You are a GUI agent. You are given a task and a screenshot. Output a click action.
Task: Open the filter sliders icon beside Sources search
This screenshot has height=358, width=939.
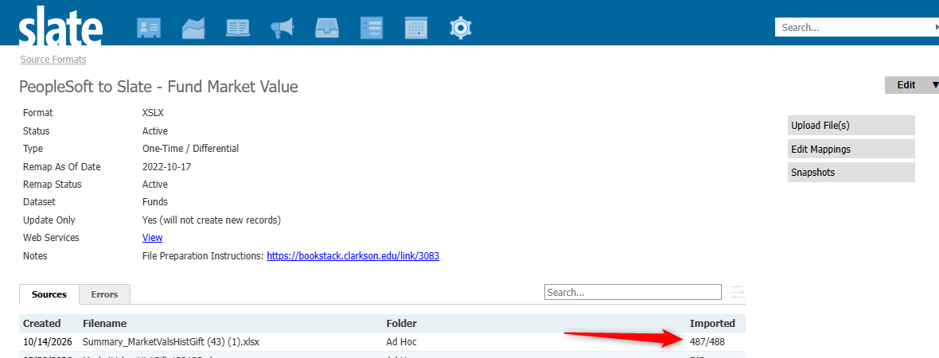point(738,292)
